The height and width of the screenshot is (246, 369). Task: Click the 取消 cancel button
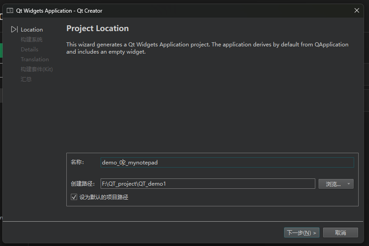[x=341, y=232]
